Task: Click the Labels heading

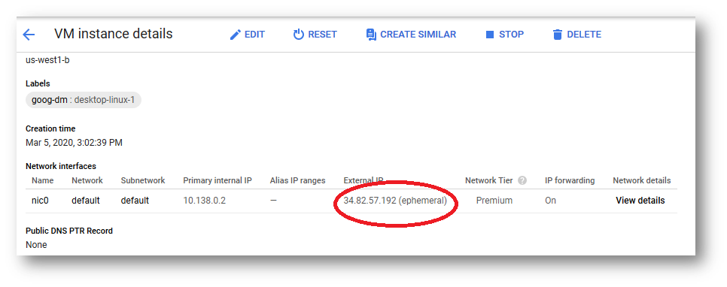Action: click(38, 84)
